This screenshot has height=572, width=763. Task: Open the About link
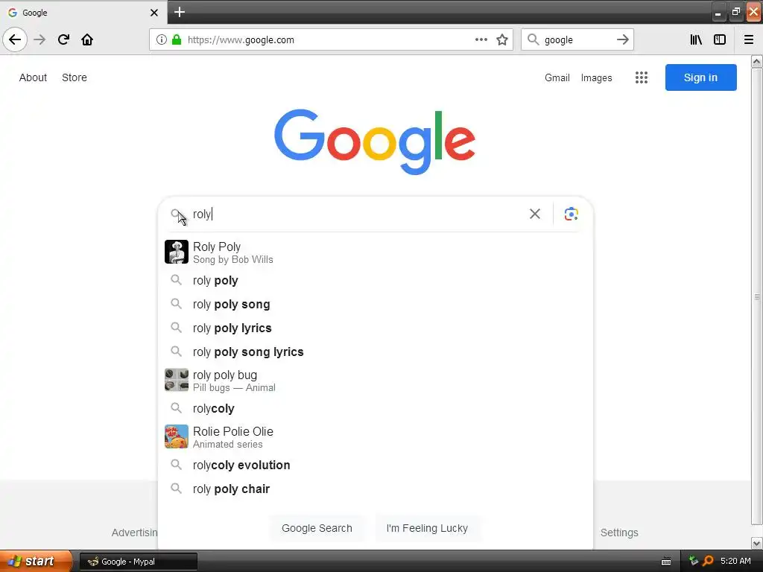click(33, 77)
